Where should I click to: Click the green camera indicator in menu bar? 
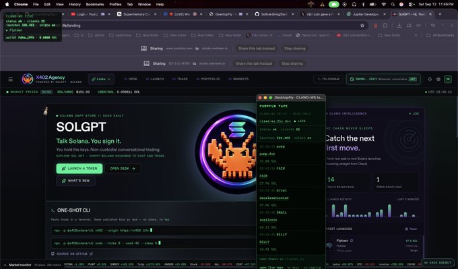click(333, 5)
